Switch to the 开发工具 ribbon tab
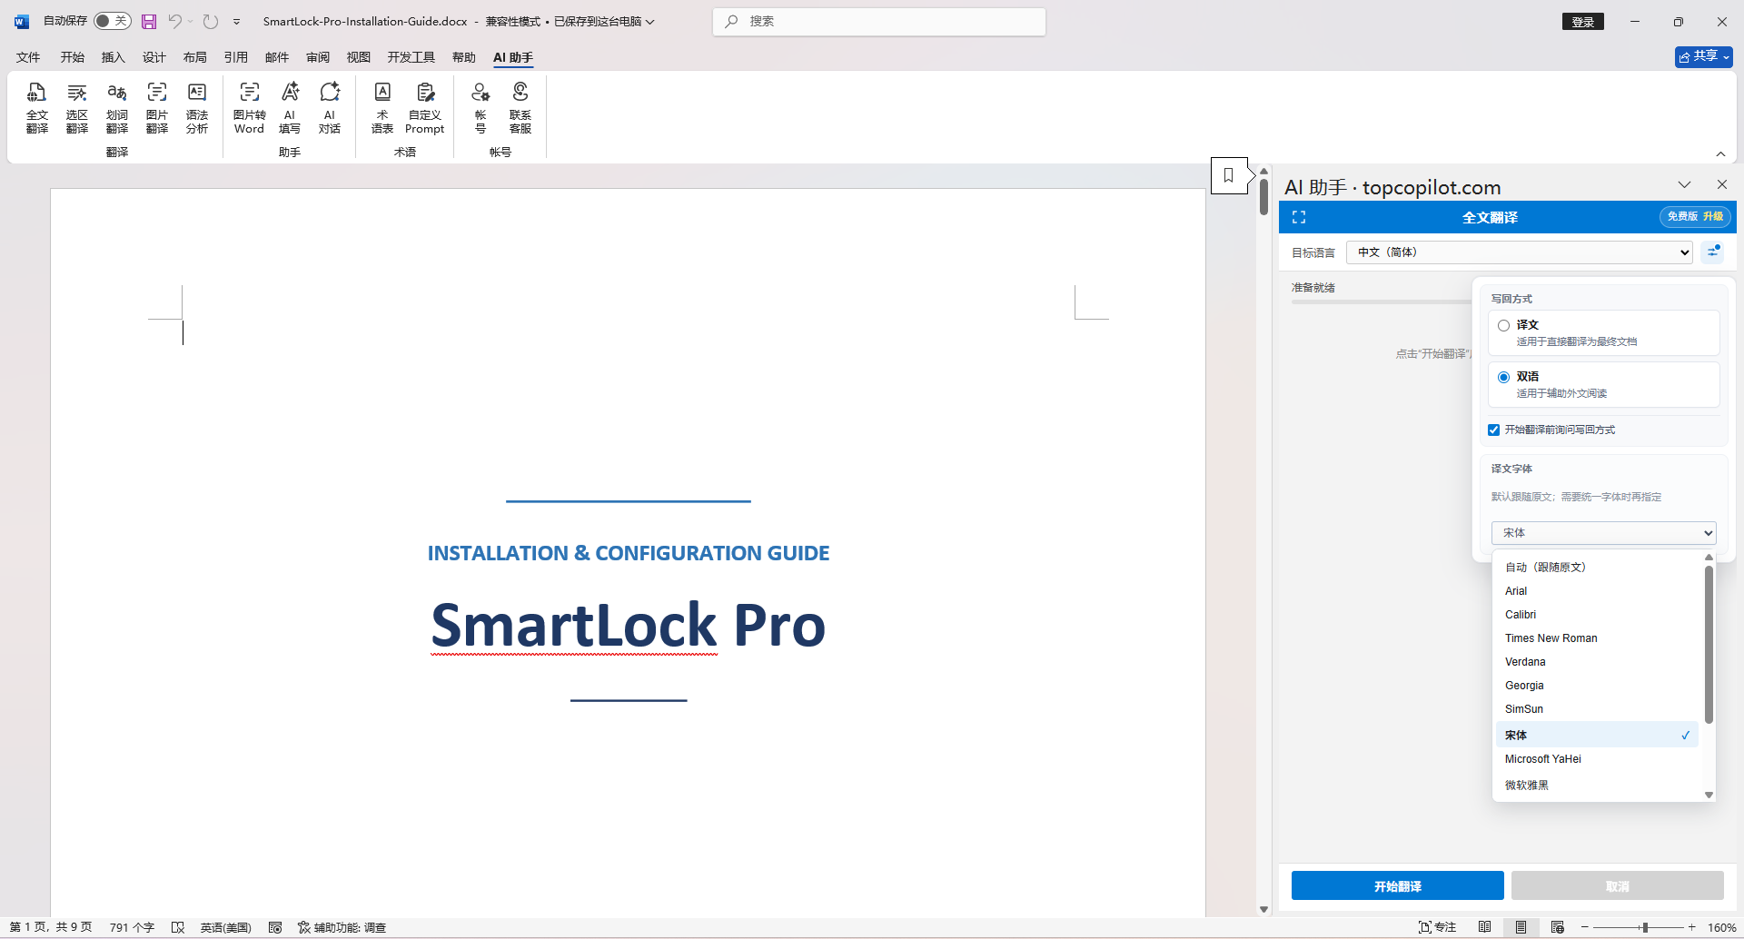Screen dimensions: 1744x939 (x=411, y=57)
